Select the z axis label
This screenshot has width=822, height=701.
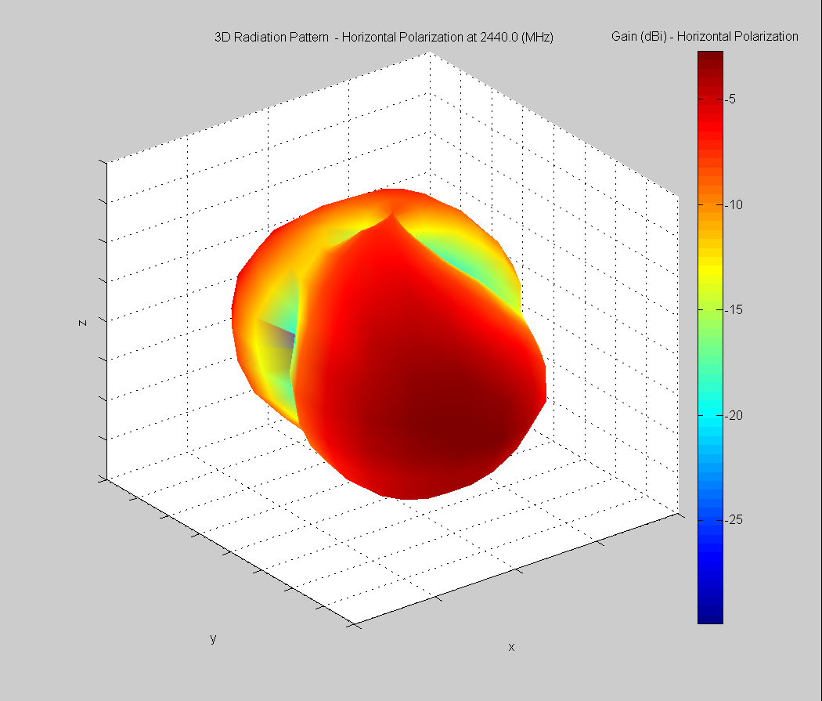[x=82, y=320]
